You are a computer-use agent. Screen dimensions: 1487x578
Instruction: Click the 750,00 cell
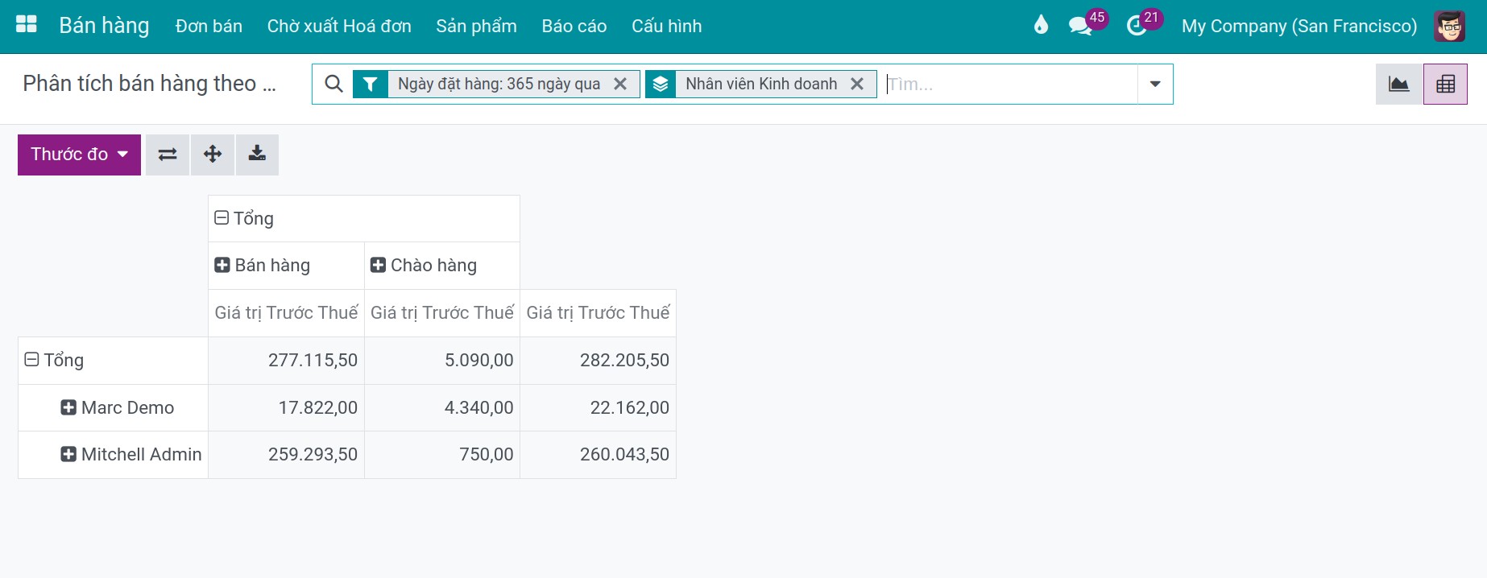(442, 455)
